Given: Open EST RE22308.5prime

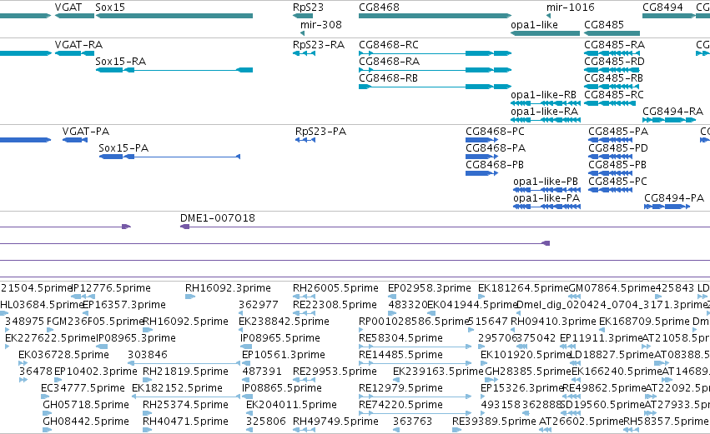Looking at the screenshot, I should [335, 305].
